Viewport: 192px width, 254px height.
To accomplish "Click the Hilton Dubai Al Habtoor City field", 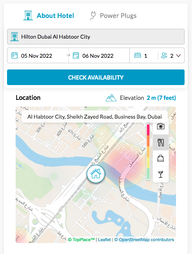I will tap(96, 37).
